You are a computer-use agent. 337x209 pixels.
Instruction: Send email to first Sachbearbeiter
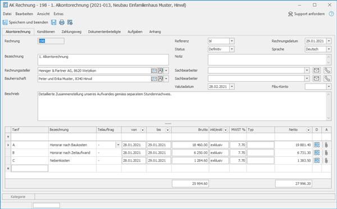point(317,71)
